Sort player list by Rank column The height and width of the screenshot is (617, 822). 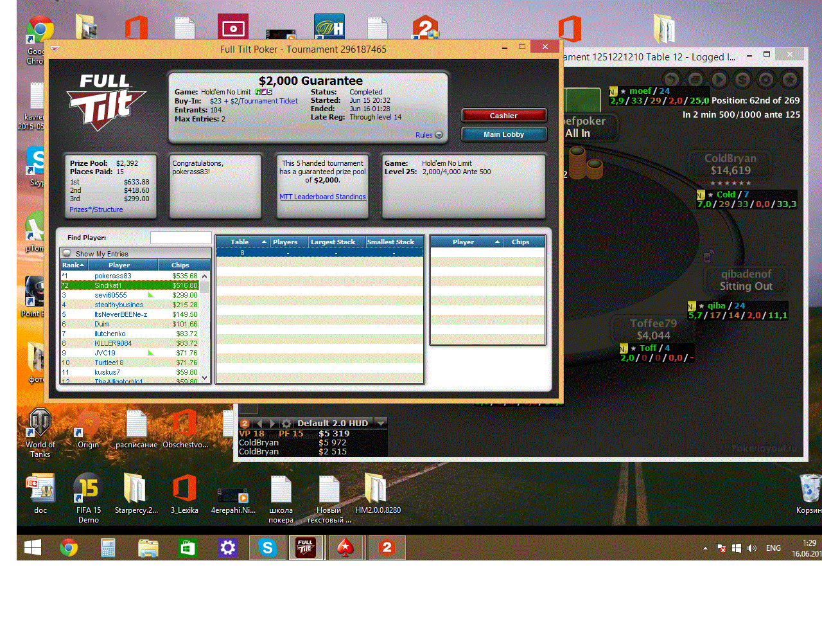pyautogui.click(x=73, y=265)
